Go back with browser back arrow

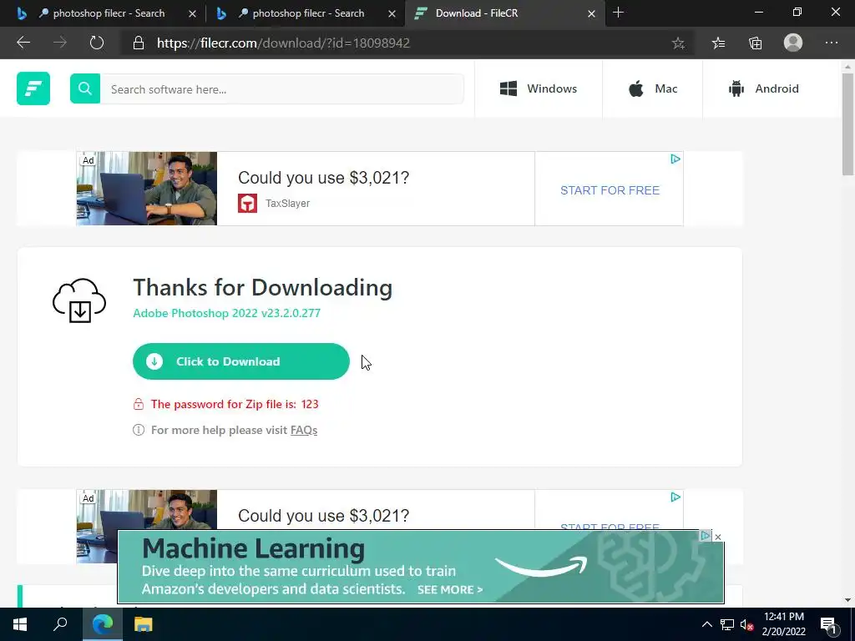coord(23,43)
